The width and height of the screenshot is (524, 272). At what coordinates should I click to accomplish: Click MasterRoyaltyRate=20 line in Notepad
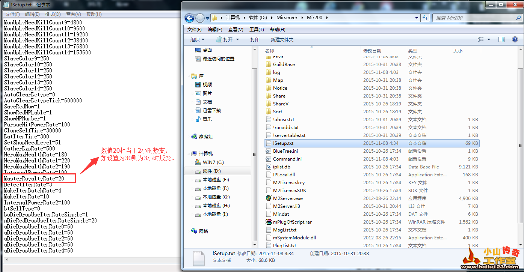click(x=34, y=179)
